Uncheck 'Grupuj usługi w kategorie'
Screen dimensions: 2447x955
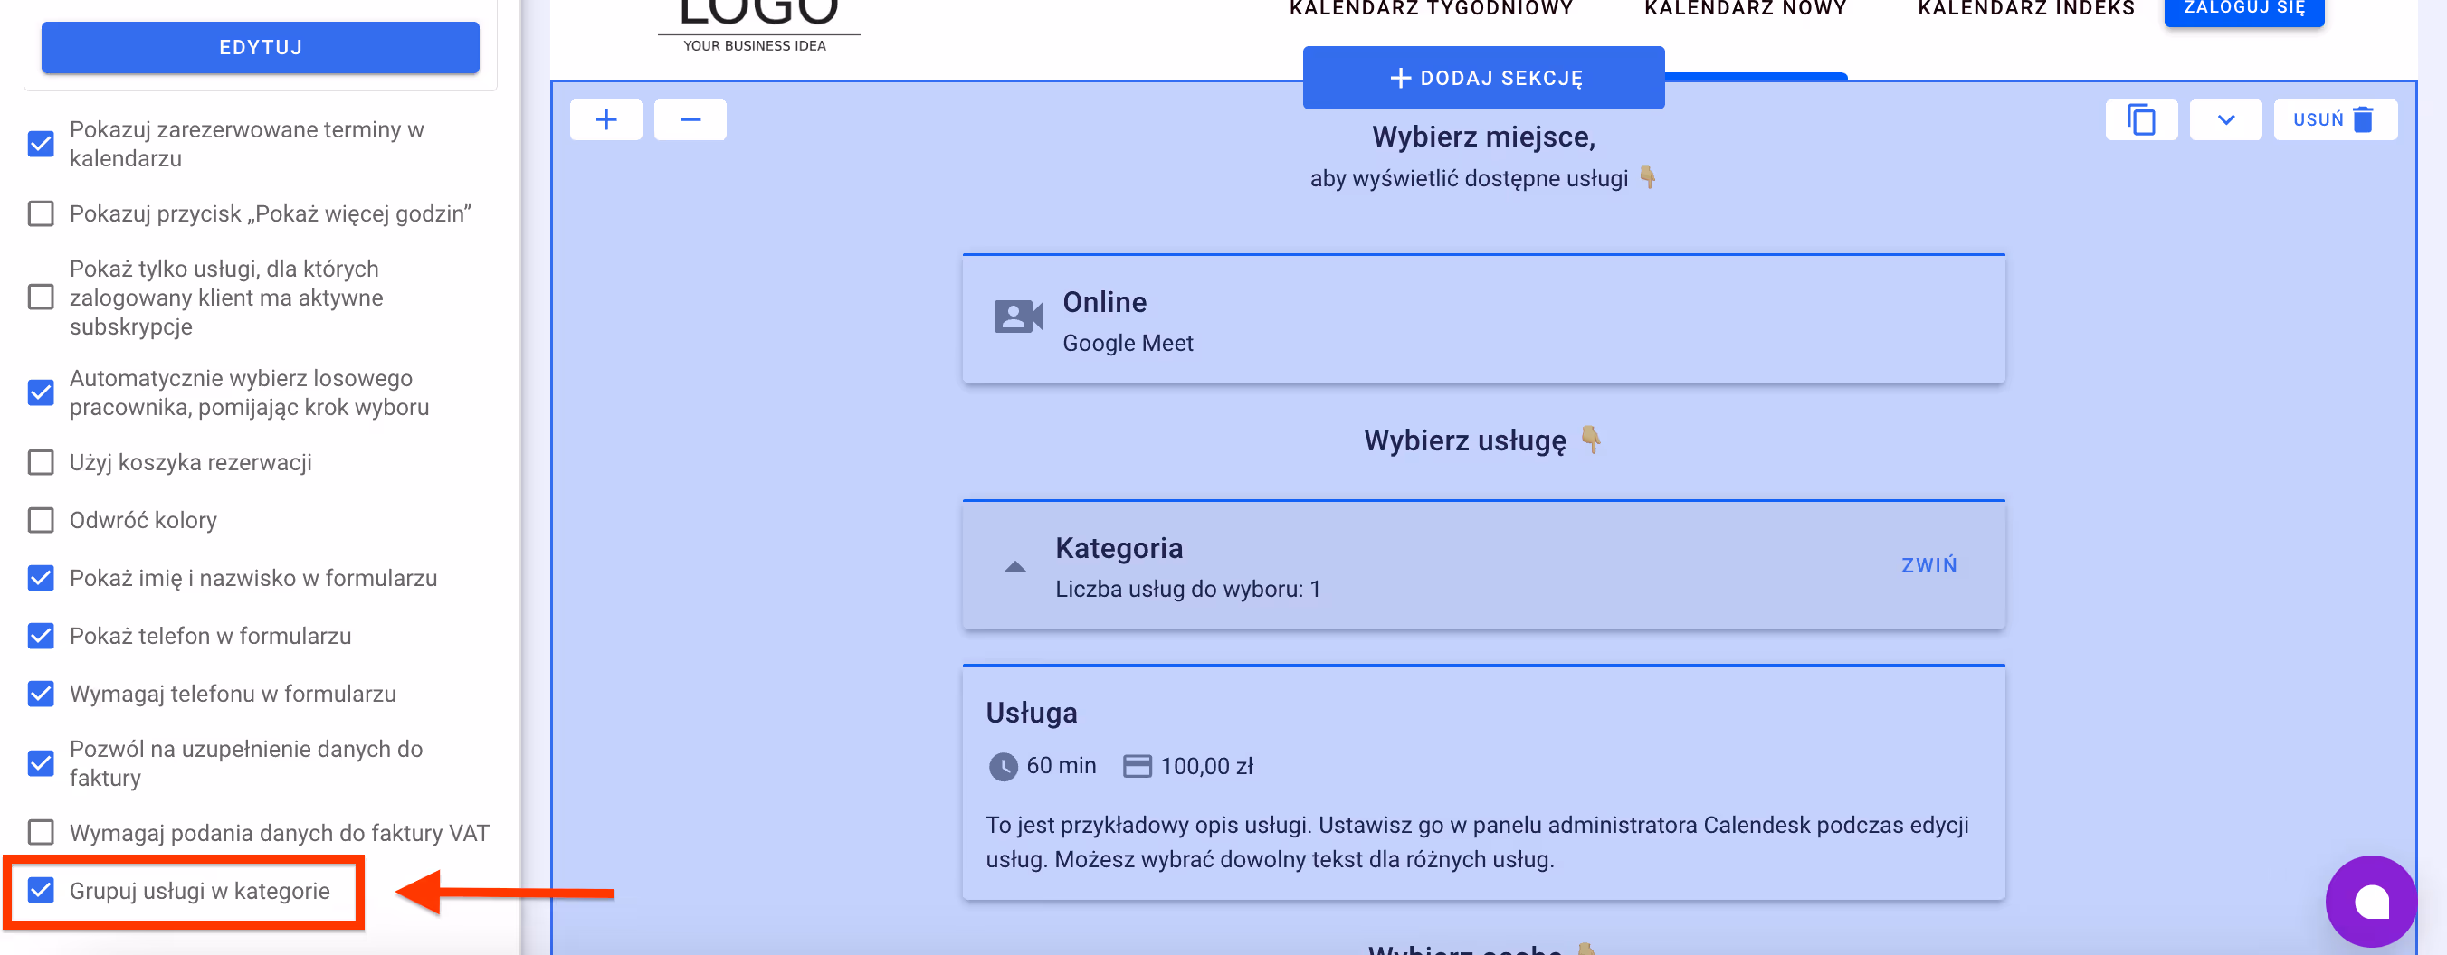pos(41,891)
